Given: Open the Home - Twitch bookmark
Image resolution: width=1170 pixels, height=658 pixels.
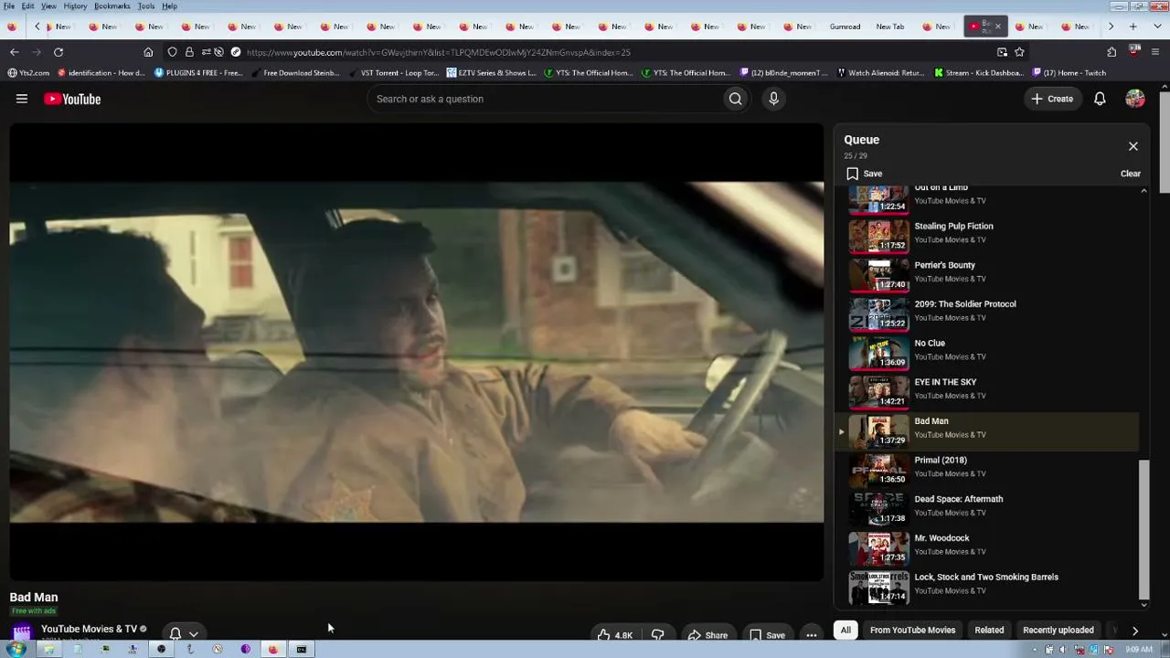Looking at the screenshot, I should click(1069, 73).
